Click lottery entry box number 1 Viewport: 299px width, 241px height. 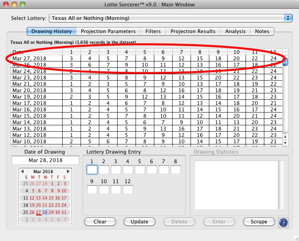click(x=92, y=170)
